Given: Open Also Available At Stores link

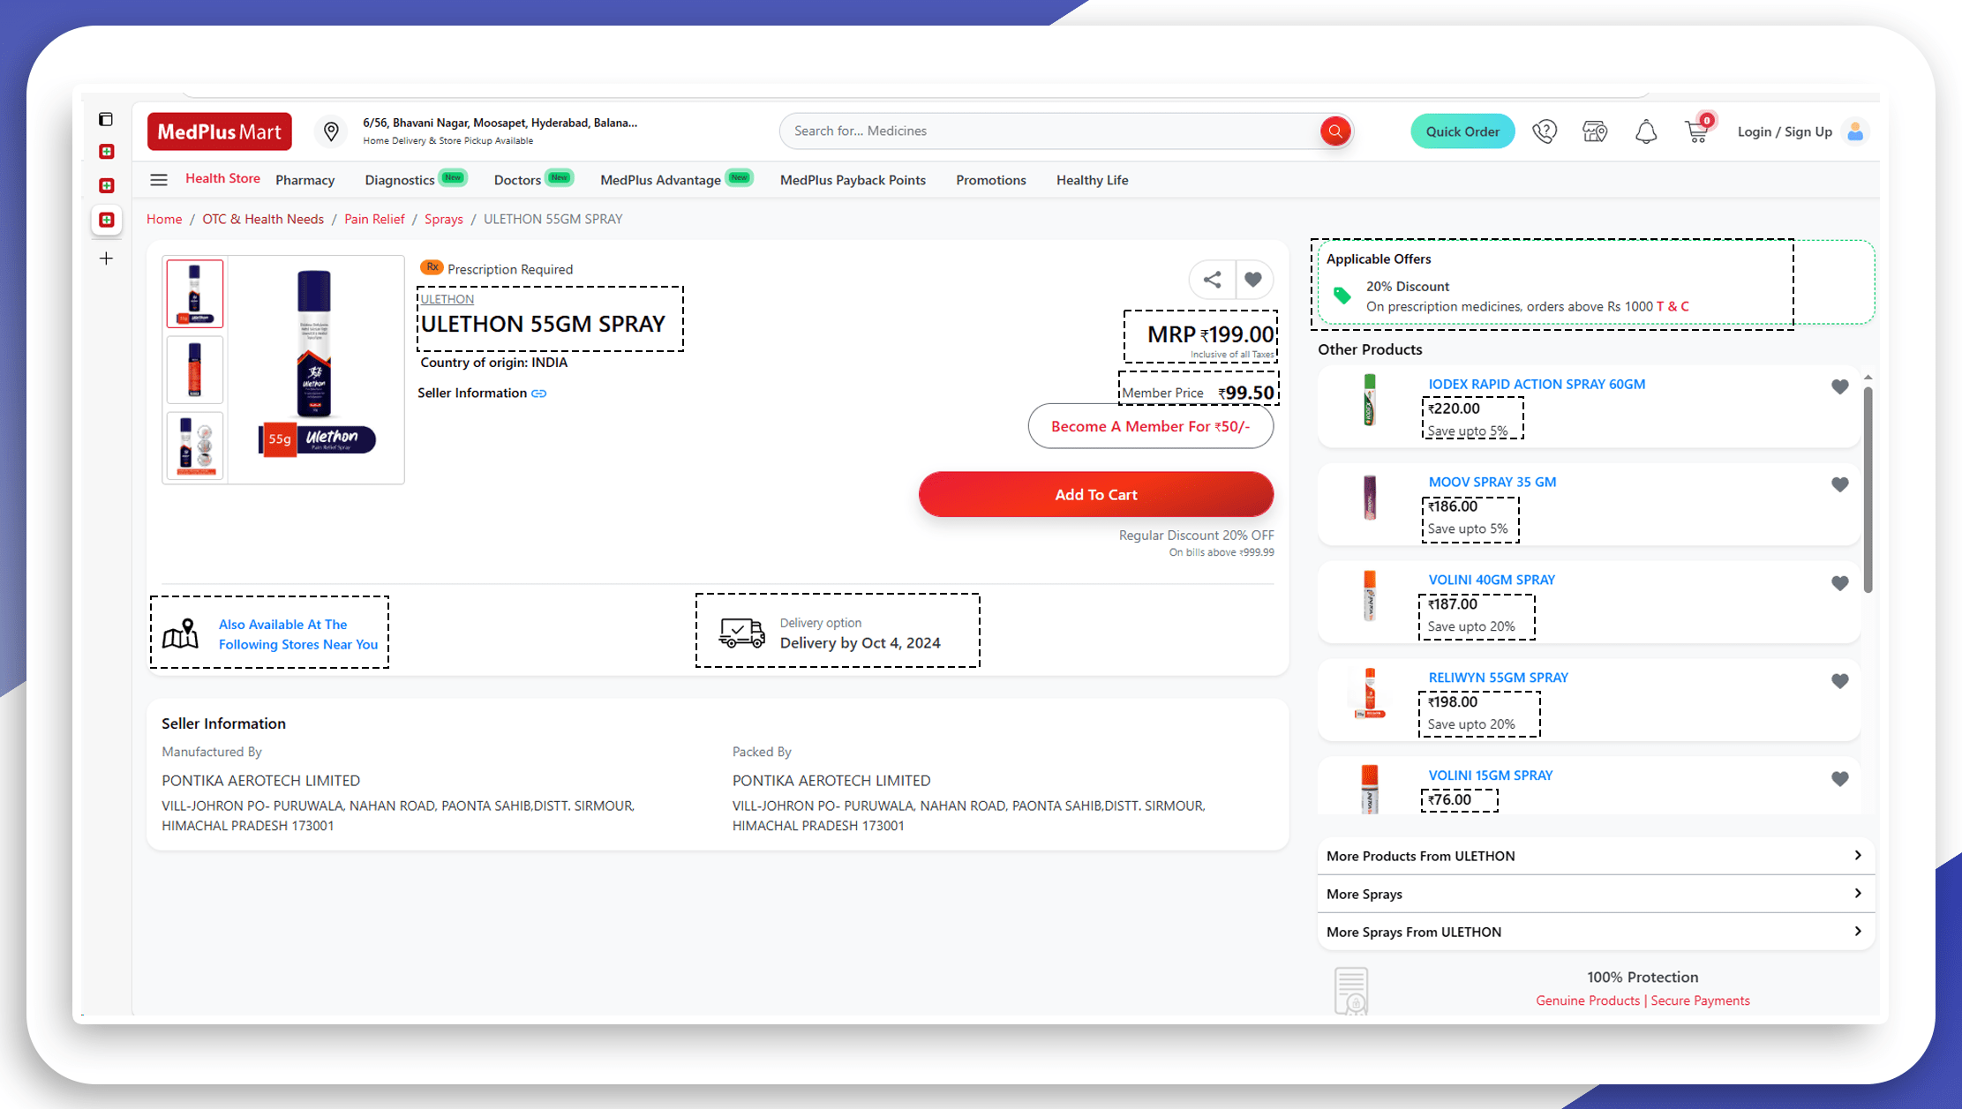Looking at the screenshot, I should (298, 634).
